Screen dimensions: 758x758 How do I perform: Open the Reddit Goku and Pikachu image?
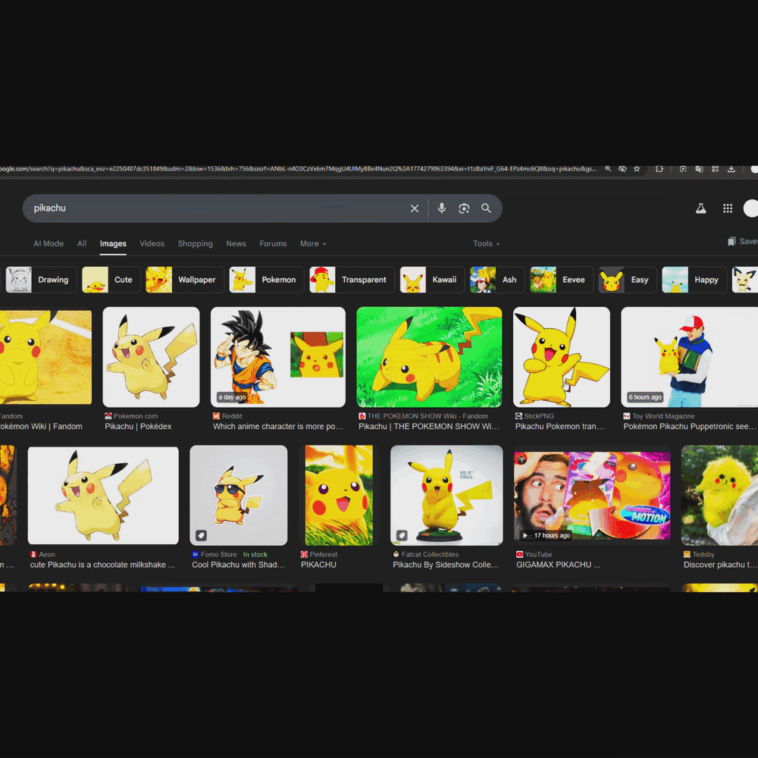[x=278, y=357]
